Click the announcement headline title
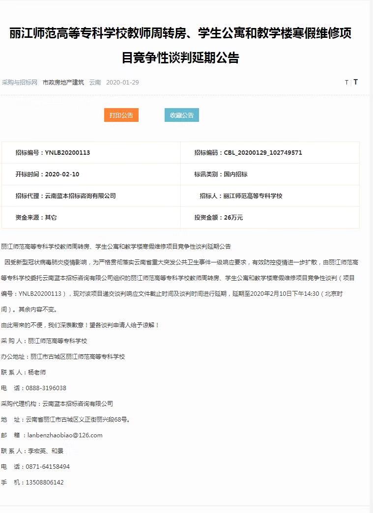 point(180,45)
